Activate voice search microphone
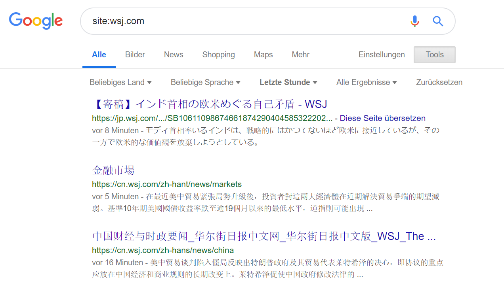The height and width of the screenshot is (287, 504). 414,21
